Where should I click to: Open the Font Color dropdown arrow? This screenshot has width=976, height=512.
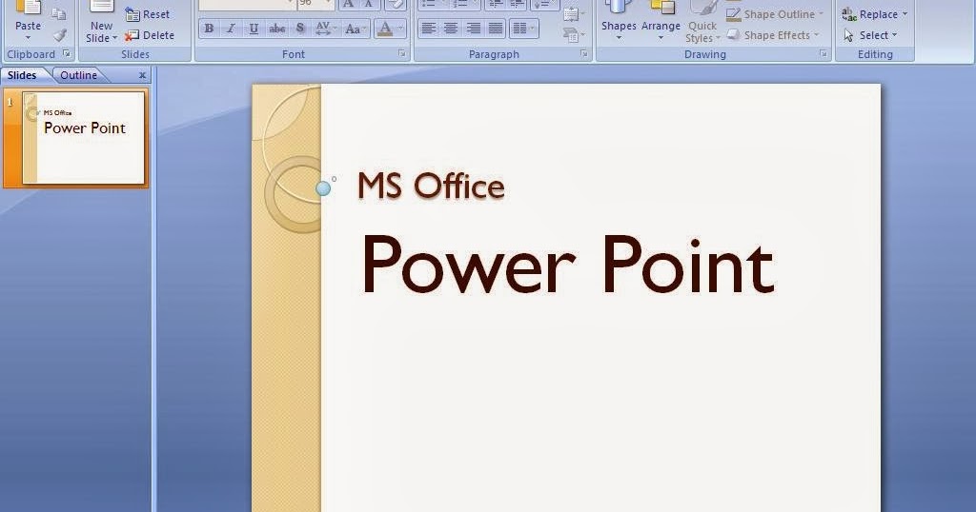400,29
